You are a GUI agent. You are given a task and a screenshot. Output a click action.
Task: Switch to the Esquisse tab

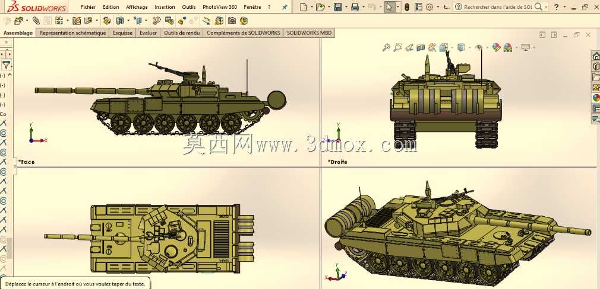pyautogui.click(x=122, y=33)
